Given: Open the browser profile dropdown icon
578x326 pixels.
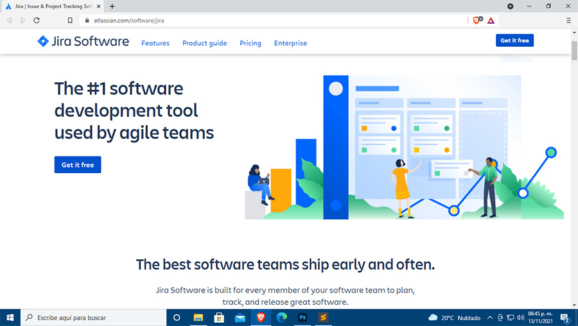Looking at the screenshot, I should click(x=510, y=6).
